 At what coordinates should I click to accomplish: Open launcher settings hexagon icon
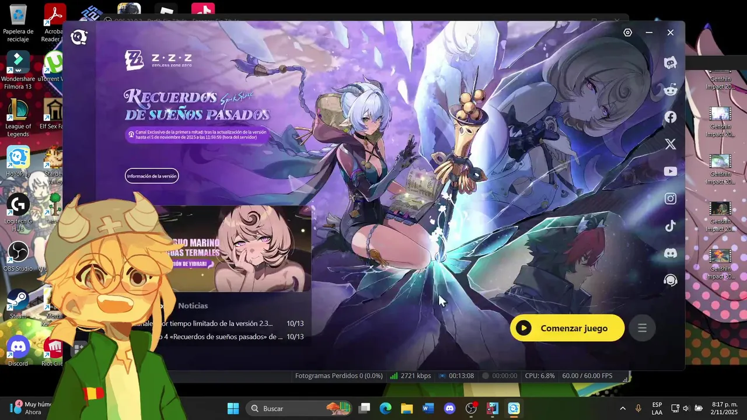click(628, 33)
